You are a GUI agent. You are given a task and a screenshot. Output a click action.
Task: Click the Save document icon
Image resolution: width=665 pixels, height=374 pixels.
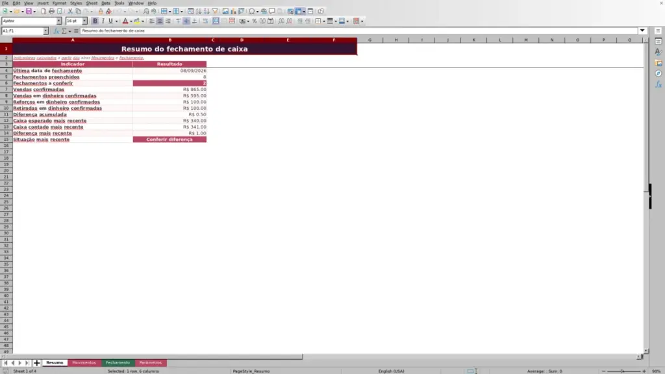[29, 12]
